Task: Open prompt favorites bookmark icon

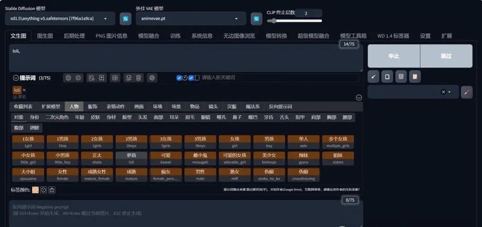Action: [x=101, y=78]
